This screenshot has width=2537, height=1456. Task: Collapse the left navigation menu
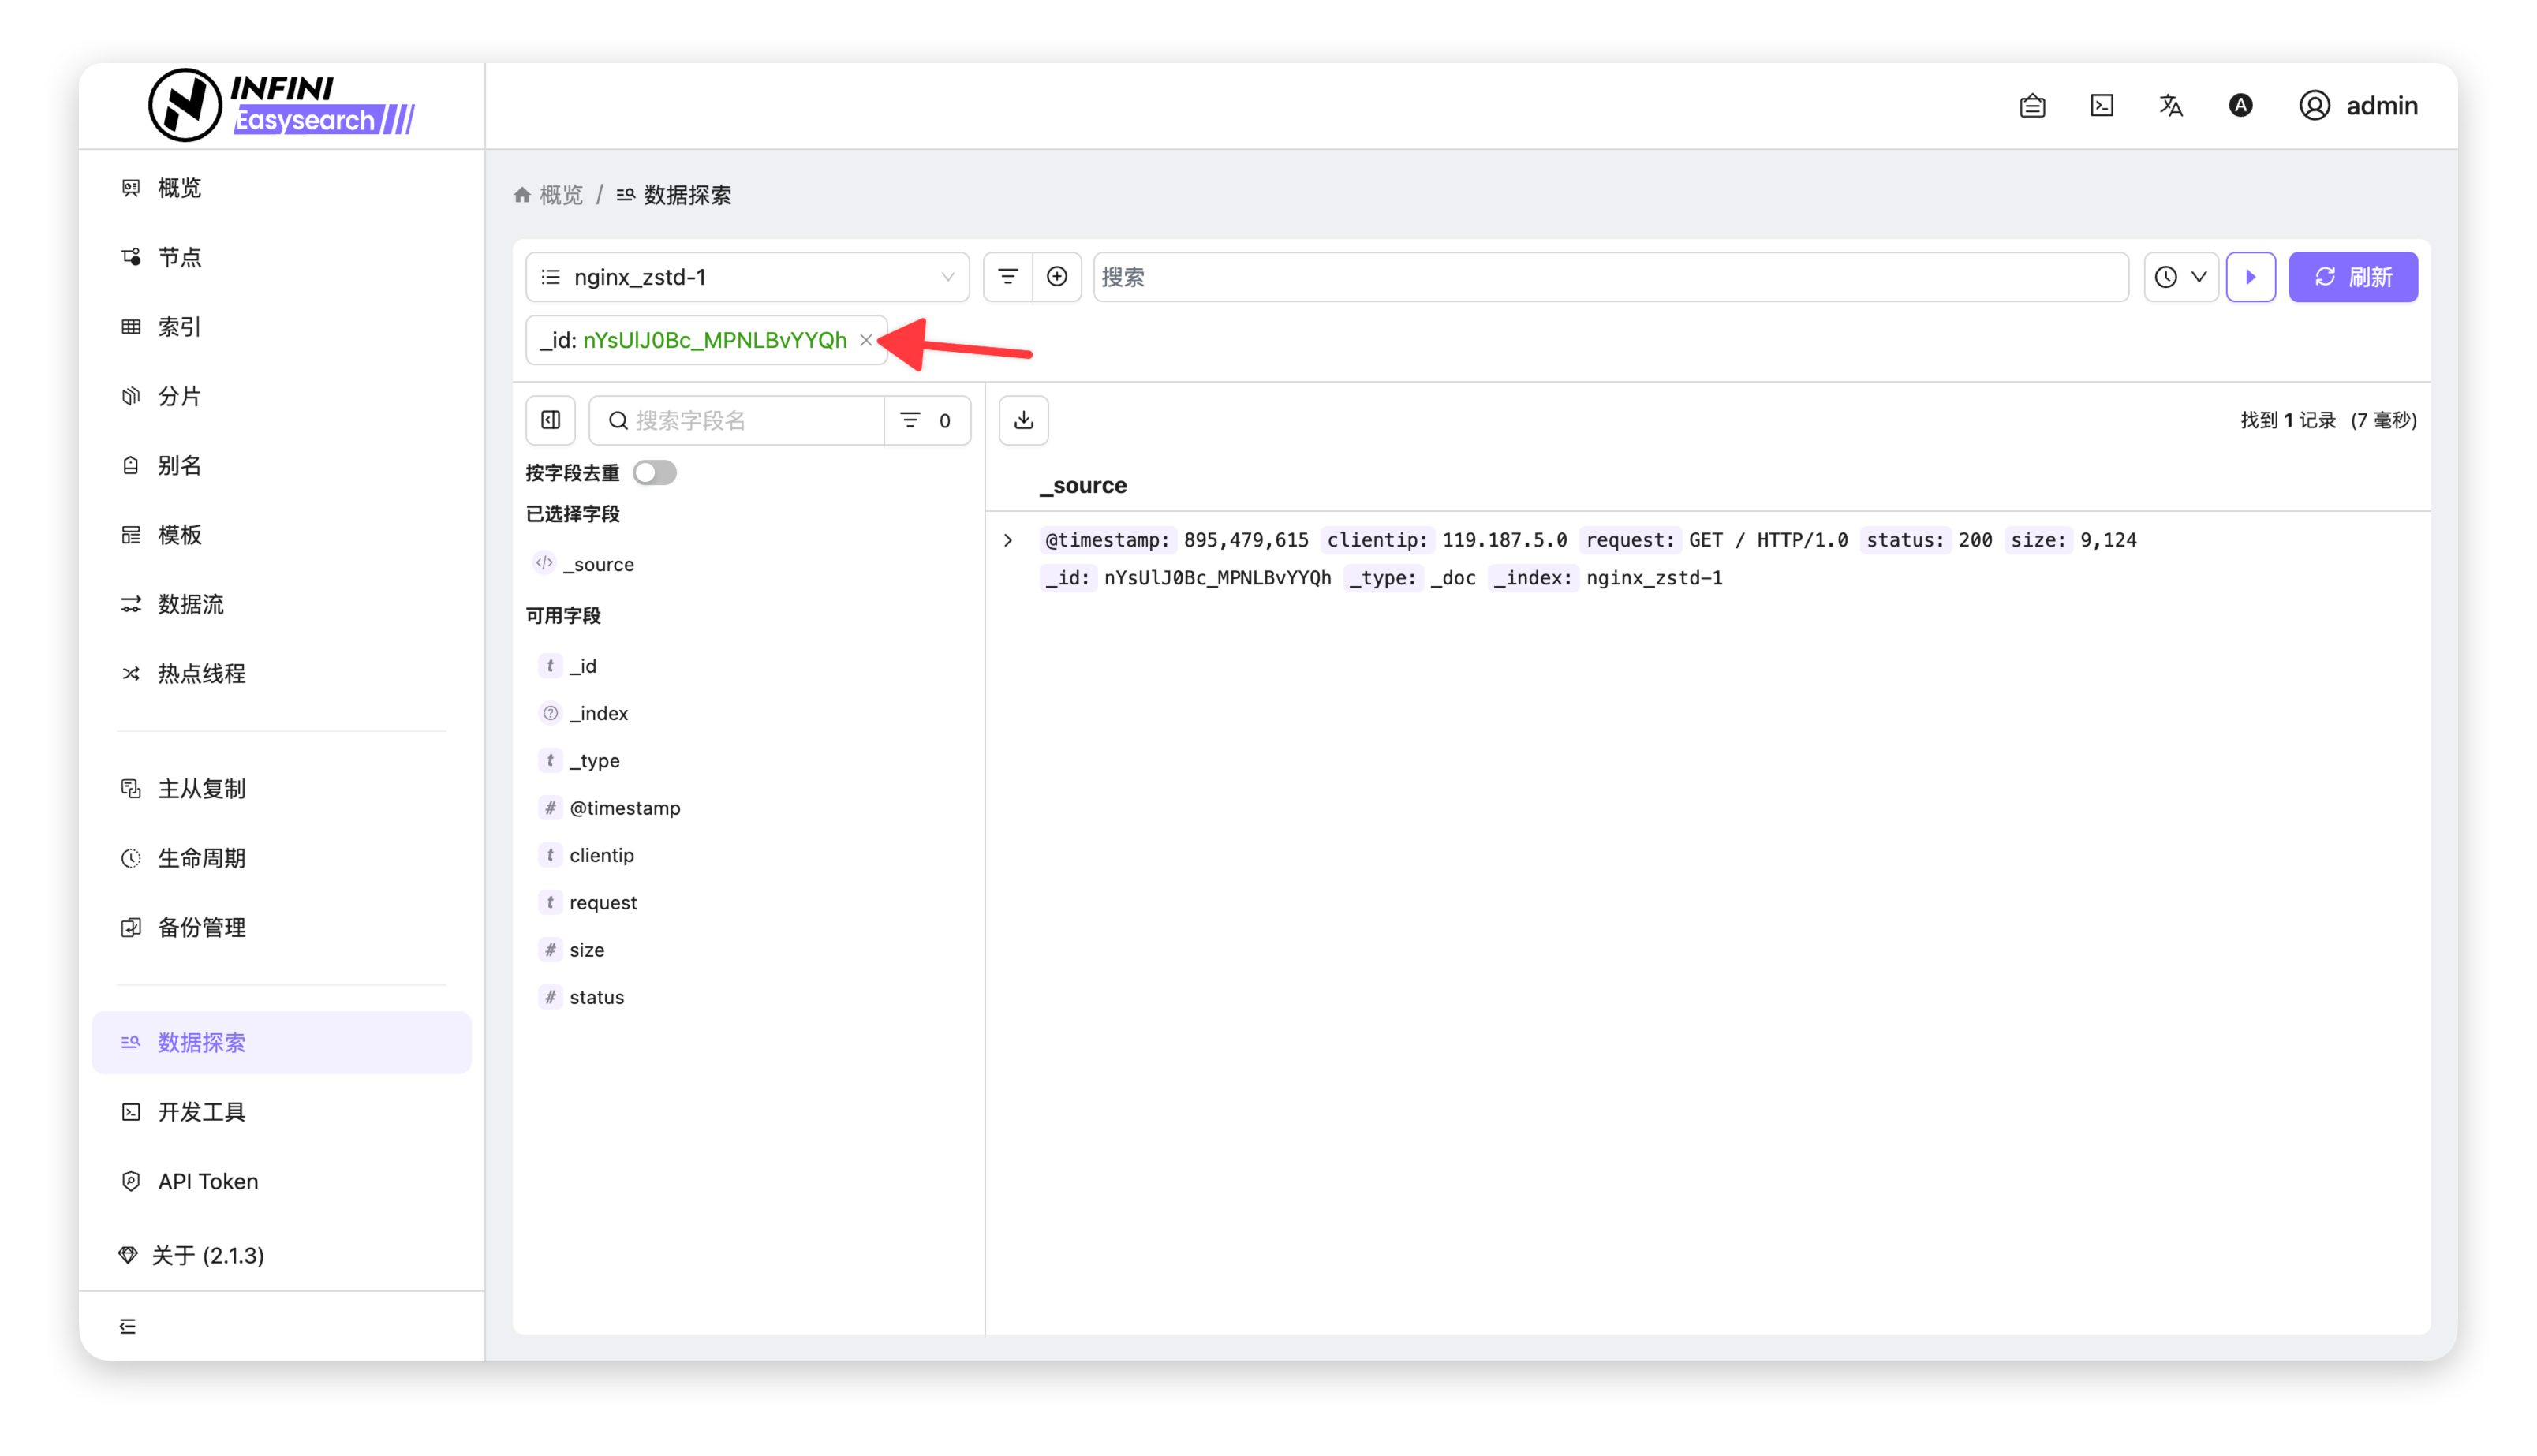click(x=128, y=1326)
